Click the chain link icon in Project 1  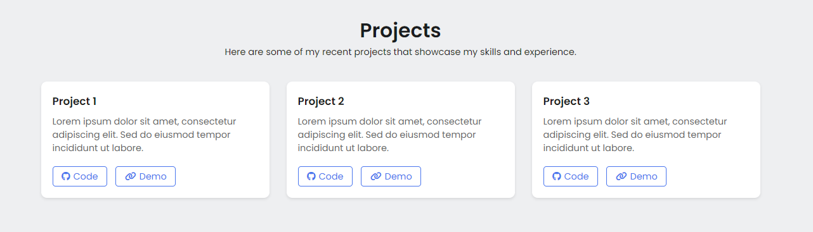coord(131,176)
